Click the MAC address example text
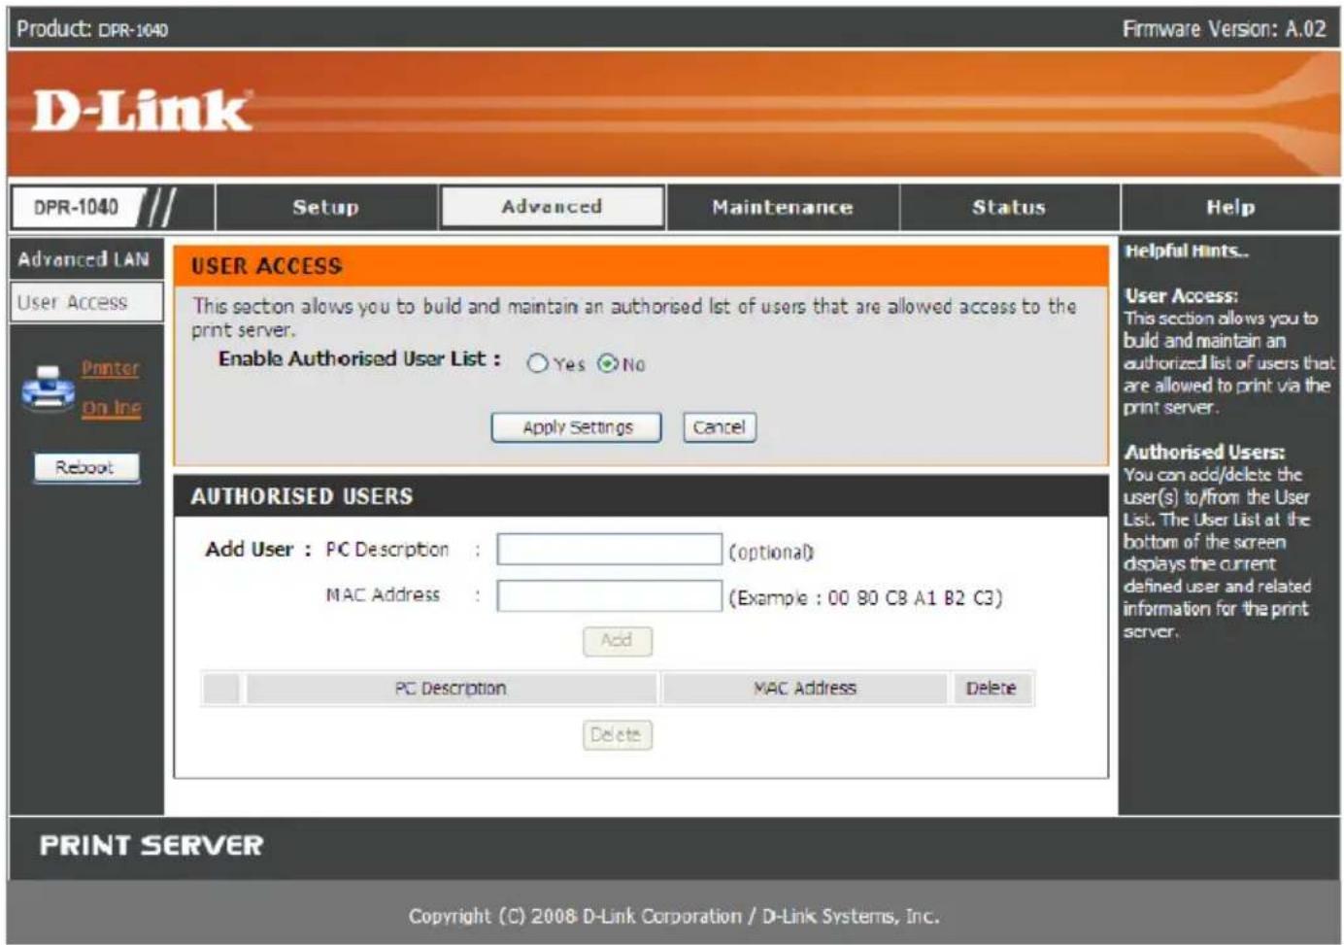Screen dimensions: 1344x945 (865, 597)
